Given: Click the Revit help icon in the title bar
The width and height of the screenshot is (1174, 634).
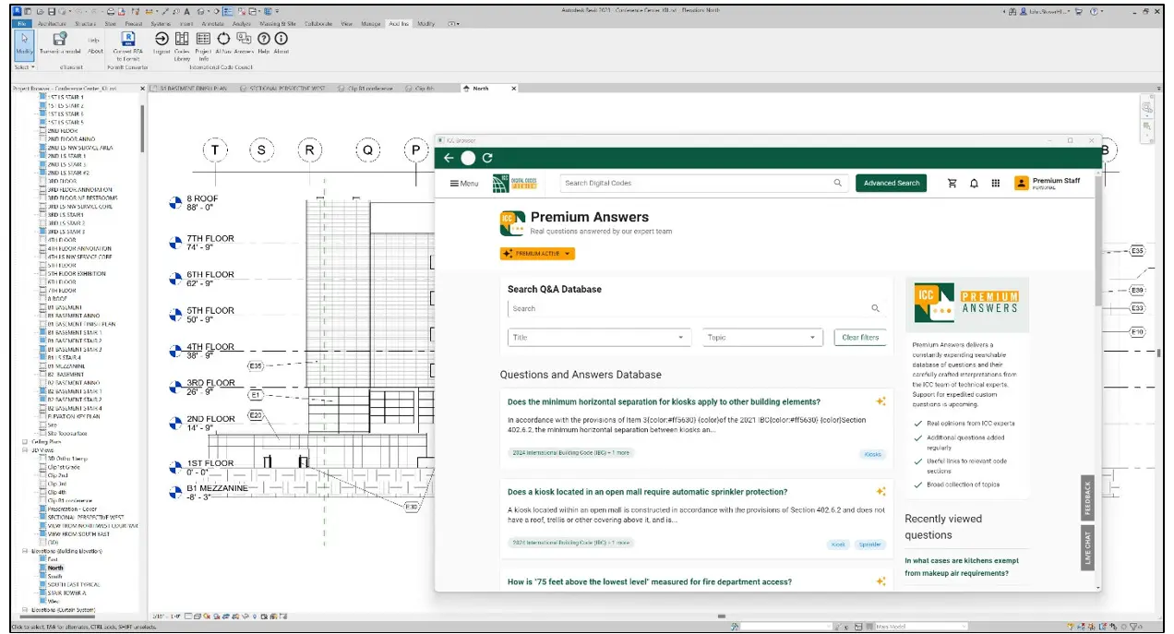Looking at the screenshot, I should (1095, 12).
